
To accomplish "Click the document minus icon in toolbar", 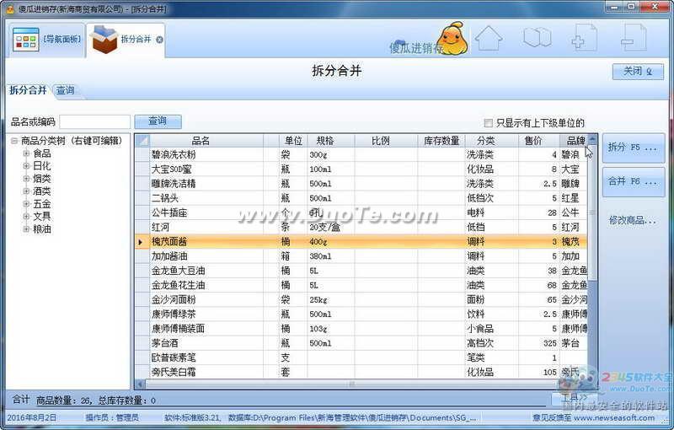I will (x=633, y=38).
